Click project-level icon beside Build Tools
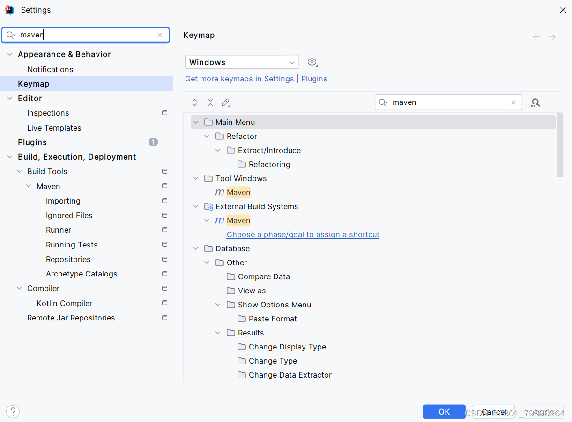Screen dimensions: 572x422 [x=164, y=171]
